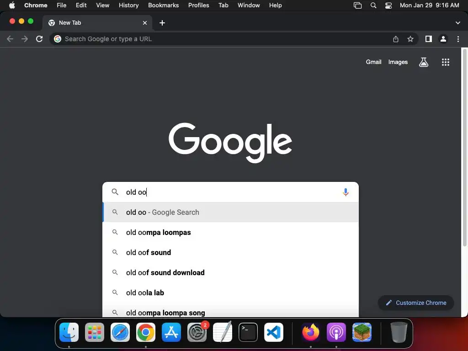The image size is (468, 351).
Task: Choose suggestion 'old oompa loompas'
Action: click(230, 232)
